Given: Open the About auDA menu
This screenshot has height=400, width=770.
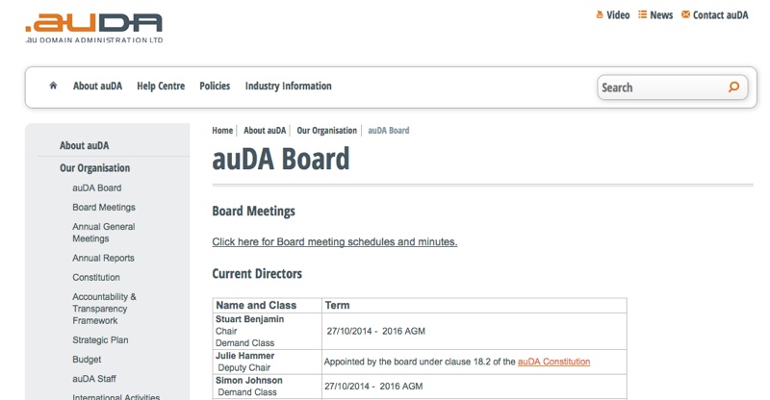Looking at the screenshot, I should [x=98, y=86].
